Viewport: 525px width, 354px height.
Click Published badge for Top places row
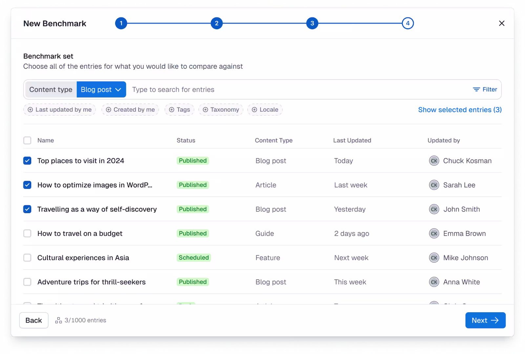(x=193, y=161)
